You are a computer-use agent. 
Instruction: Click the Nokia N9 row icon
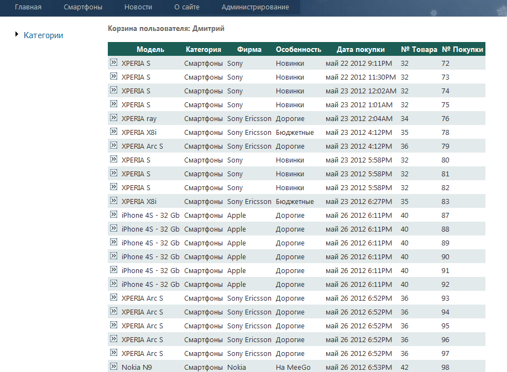pyautogui.click(x=113, y=366)
